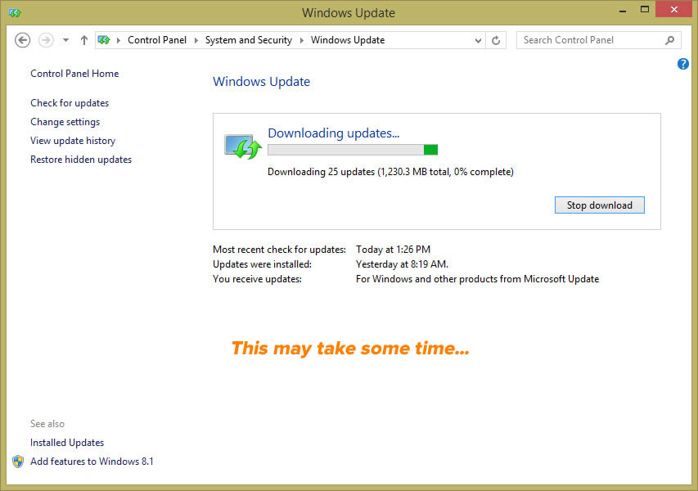Click the "Downloading updates..." heading
Image resolution: width=698 pixels, height=491 pixels.
pos(333,133)
